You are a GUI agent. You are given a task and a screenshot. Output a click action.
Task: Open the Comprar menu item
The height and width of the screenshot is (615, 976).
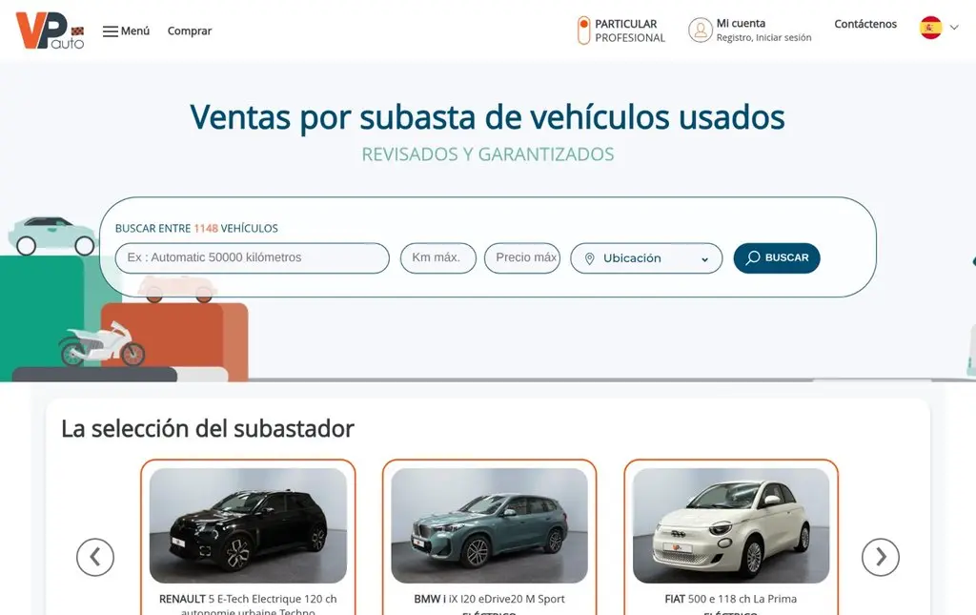pos(190,31)
